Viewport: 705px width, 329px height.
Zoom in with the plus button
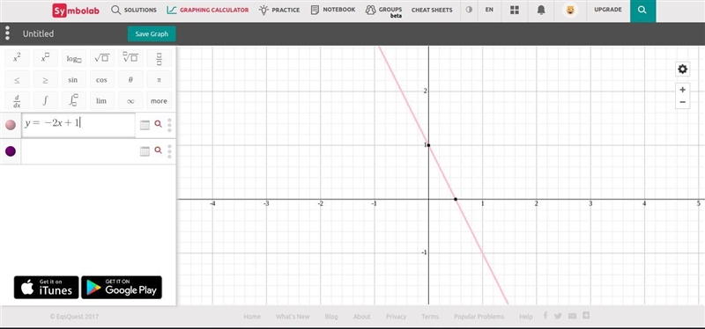(682, 90)
